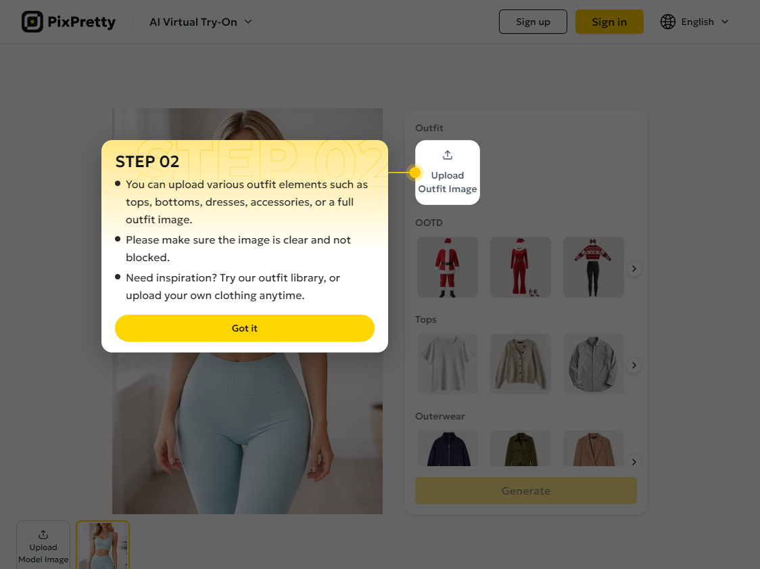760x569 pixels.
Task: Show next Outerwear with arrow
Action: coord(634,461)
